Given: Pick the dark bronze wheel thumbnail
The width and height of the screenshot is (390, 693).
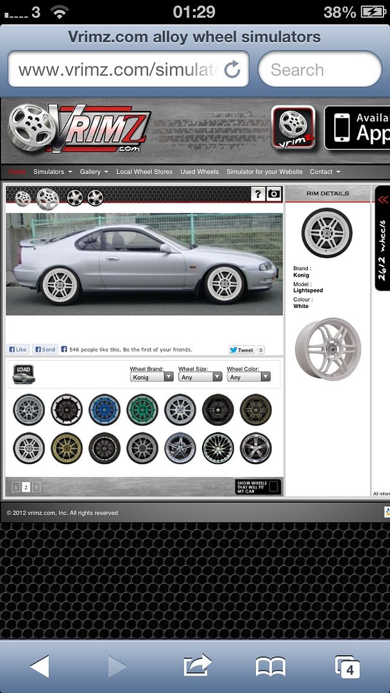Looking at the screenshot, I should pos(256,409).
